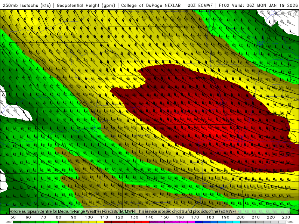Click the legend label '190'
Image resolution: width=299 pixels, height=224 pixels.
pyautogui.click(x=225, y=217)
